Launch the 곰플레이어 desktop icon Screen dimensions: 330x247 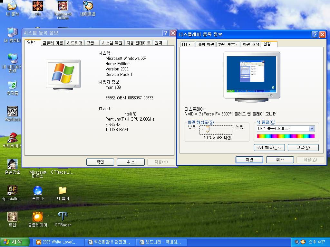[x=38, y=219]
